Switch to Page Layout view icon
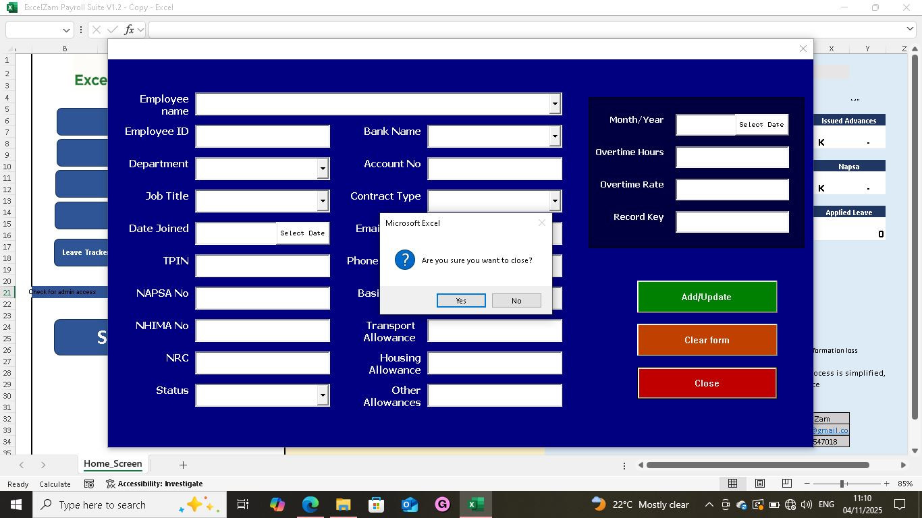Viewport: 922px width, 518px height. click(759, 484)
